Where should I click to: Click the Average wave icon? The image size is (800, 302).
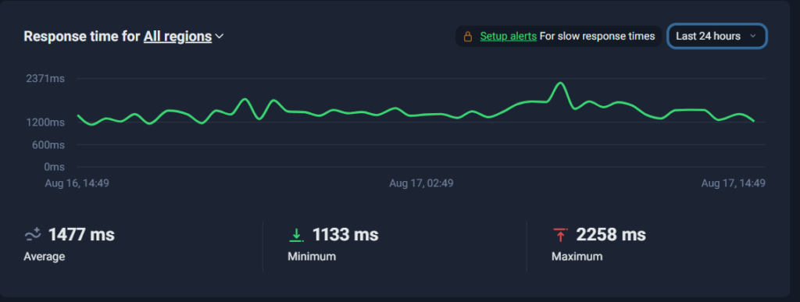click(33, 235)
